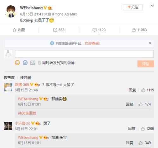Sort comments by 按时间

coord(25,78)
